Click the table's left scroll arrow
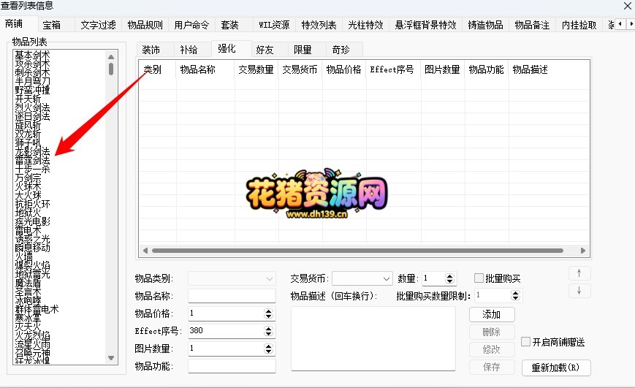This screenshot has width=635, height=388. (145, 251)
